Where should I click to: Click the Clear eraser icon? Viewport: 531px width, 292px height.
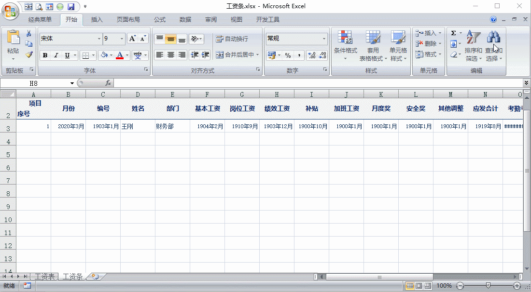[x=453, y=54]
